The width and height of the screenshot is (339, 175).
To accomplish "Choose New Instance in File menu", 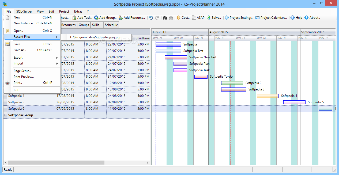I will coord(32,23).
